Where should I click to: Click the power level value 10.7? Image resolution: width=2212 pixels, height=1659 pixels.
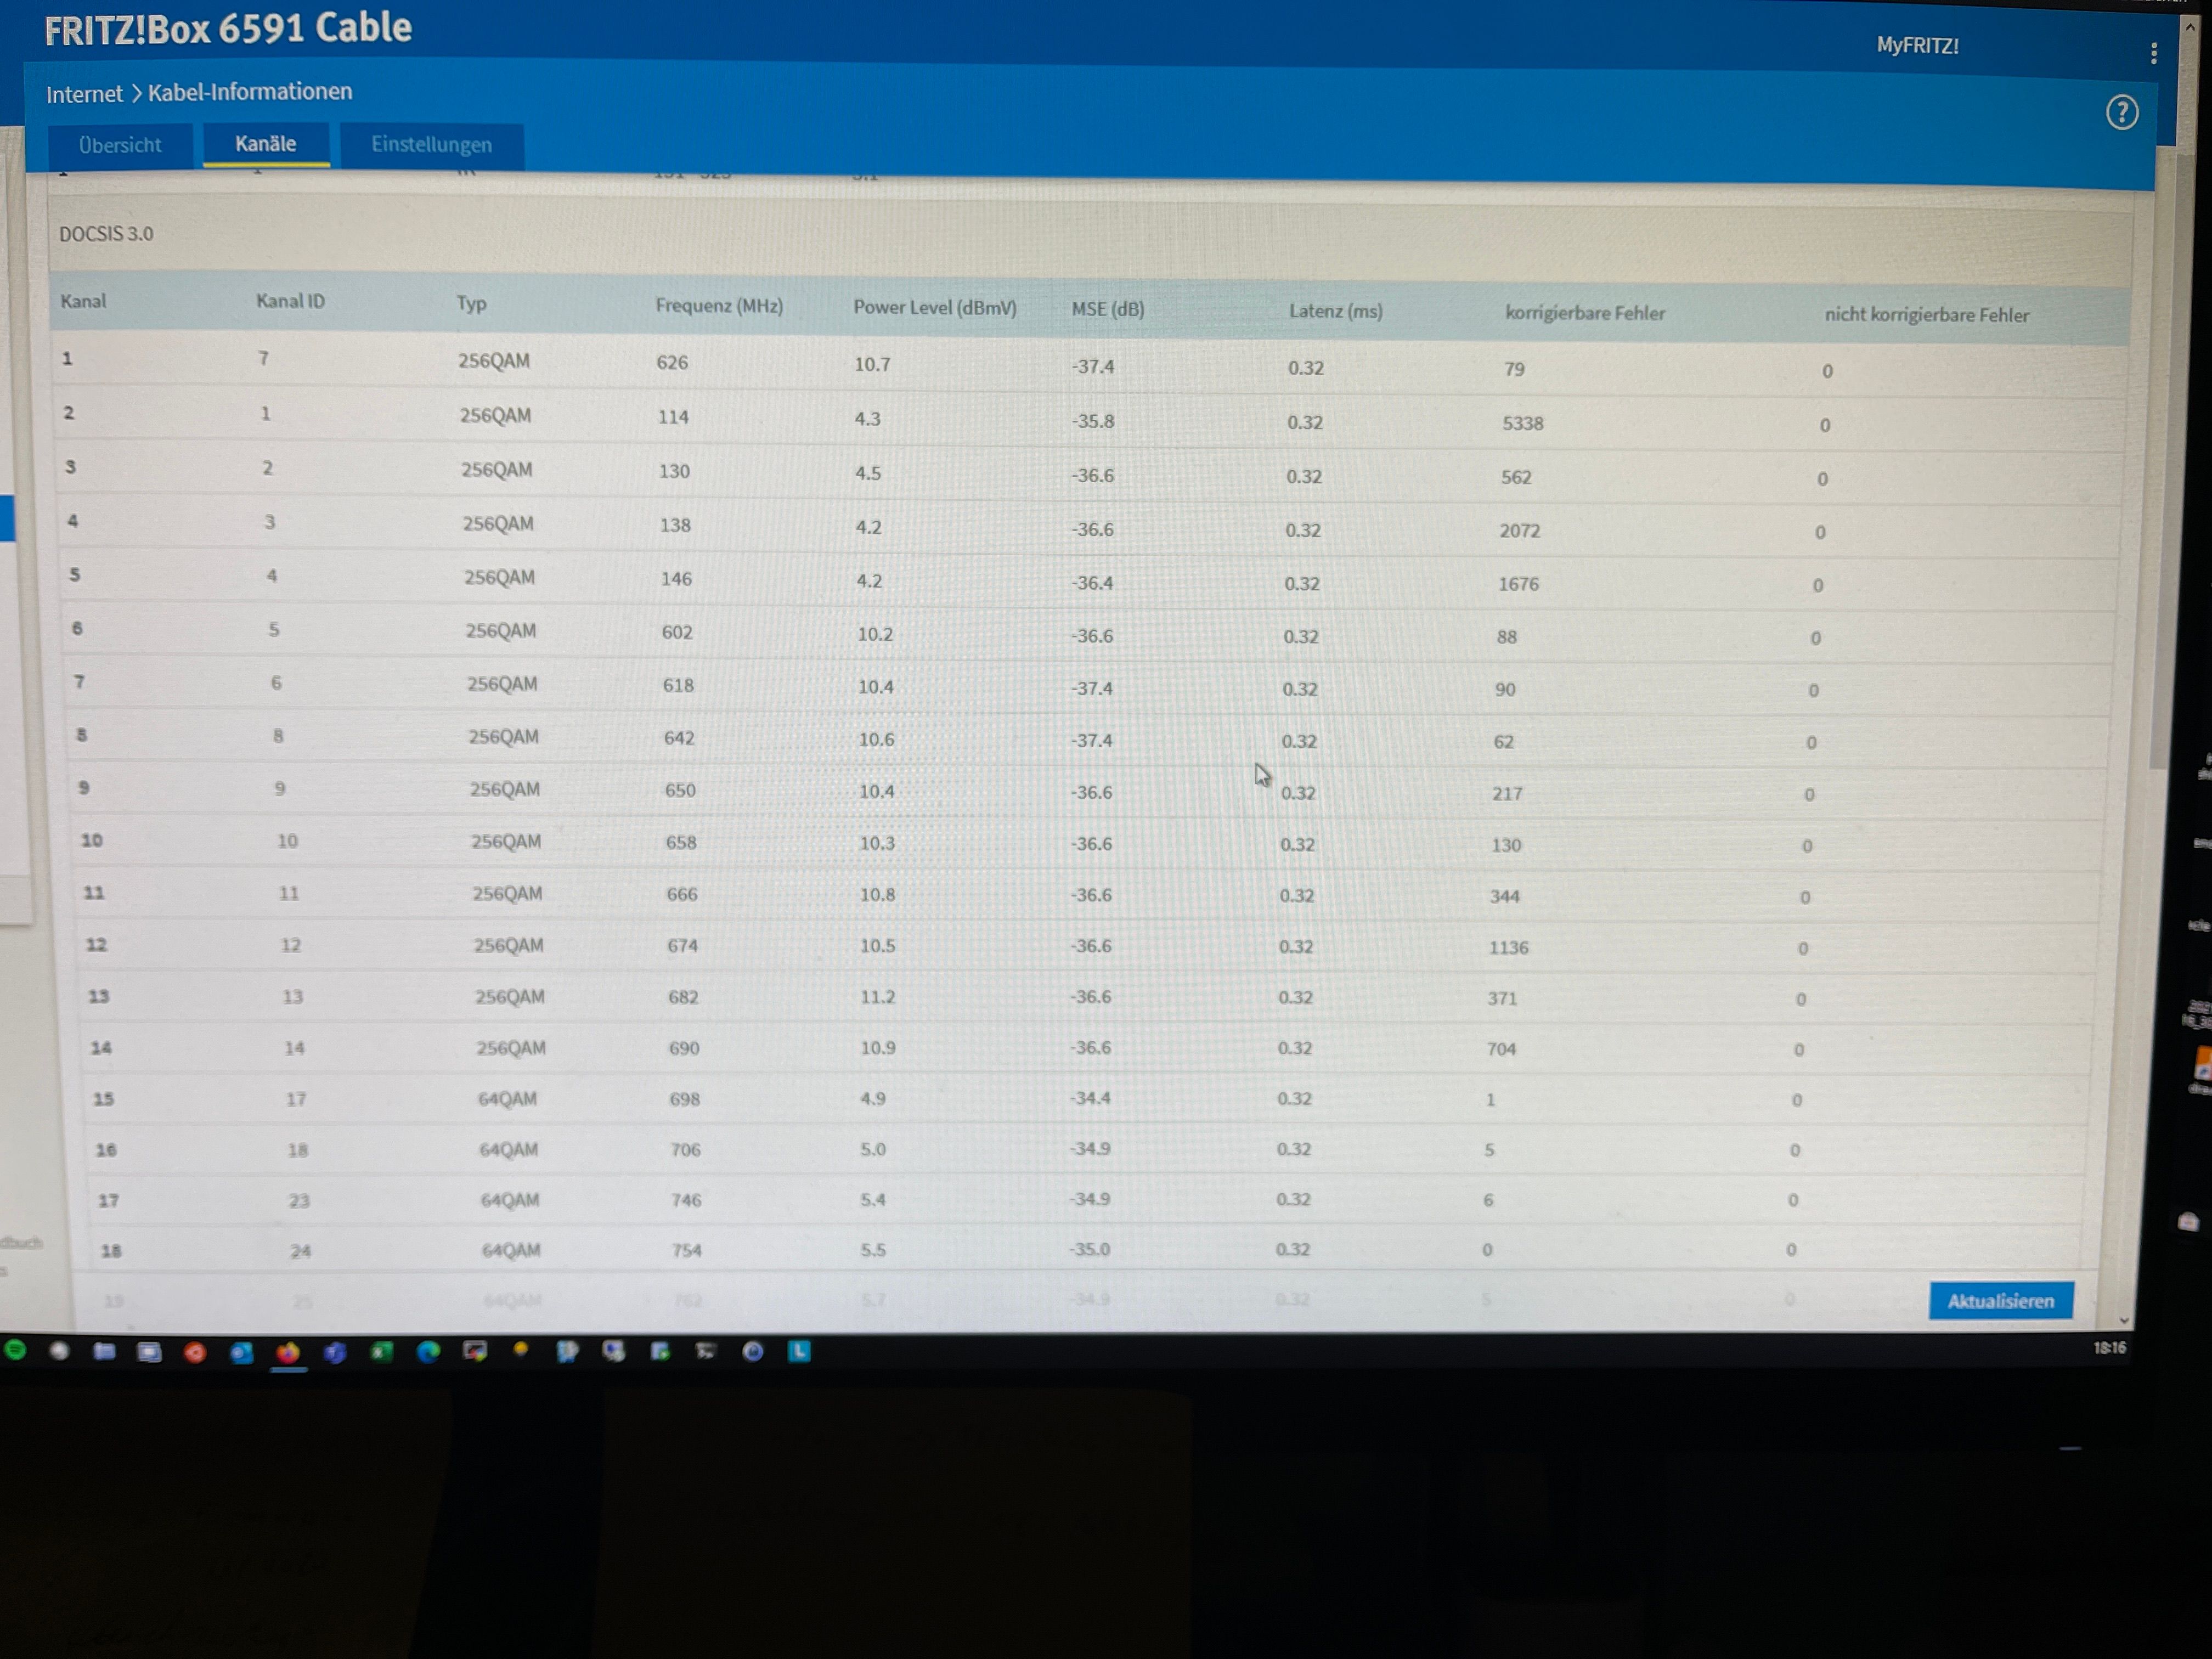click(872, 364)
